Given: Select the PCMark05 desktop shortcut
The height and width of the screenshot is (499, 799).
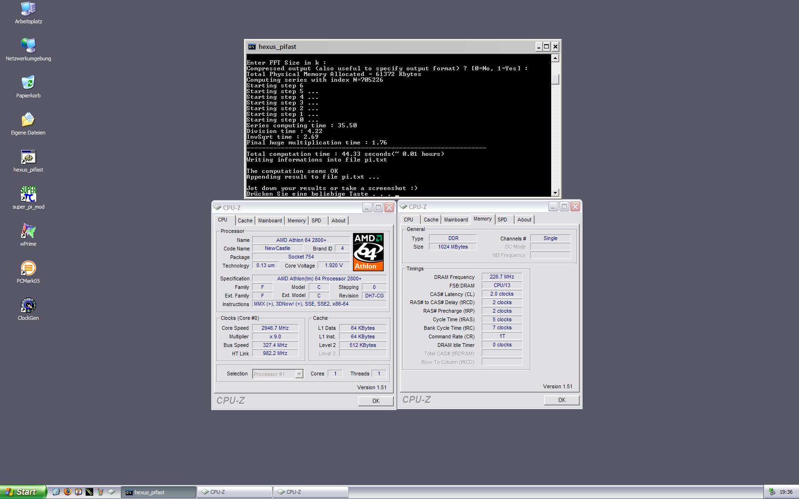Looking at the screenshot, I should [29, 272].
